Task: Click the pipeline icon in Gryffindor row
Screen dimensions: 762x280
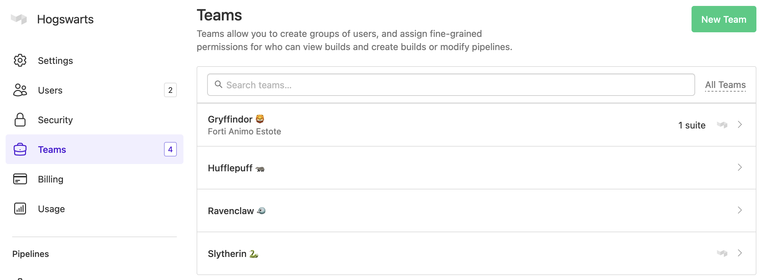Action: 722,125
